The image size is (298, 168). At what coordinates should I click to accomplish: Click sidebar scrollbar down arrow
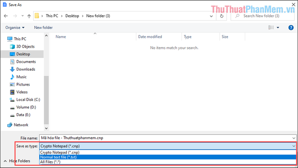click(46, 128)
